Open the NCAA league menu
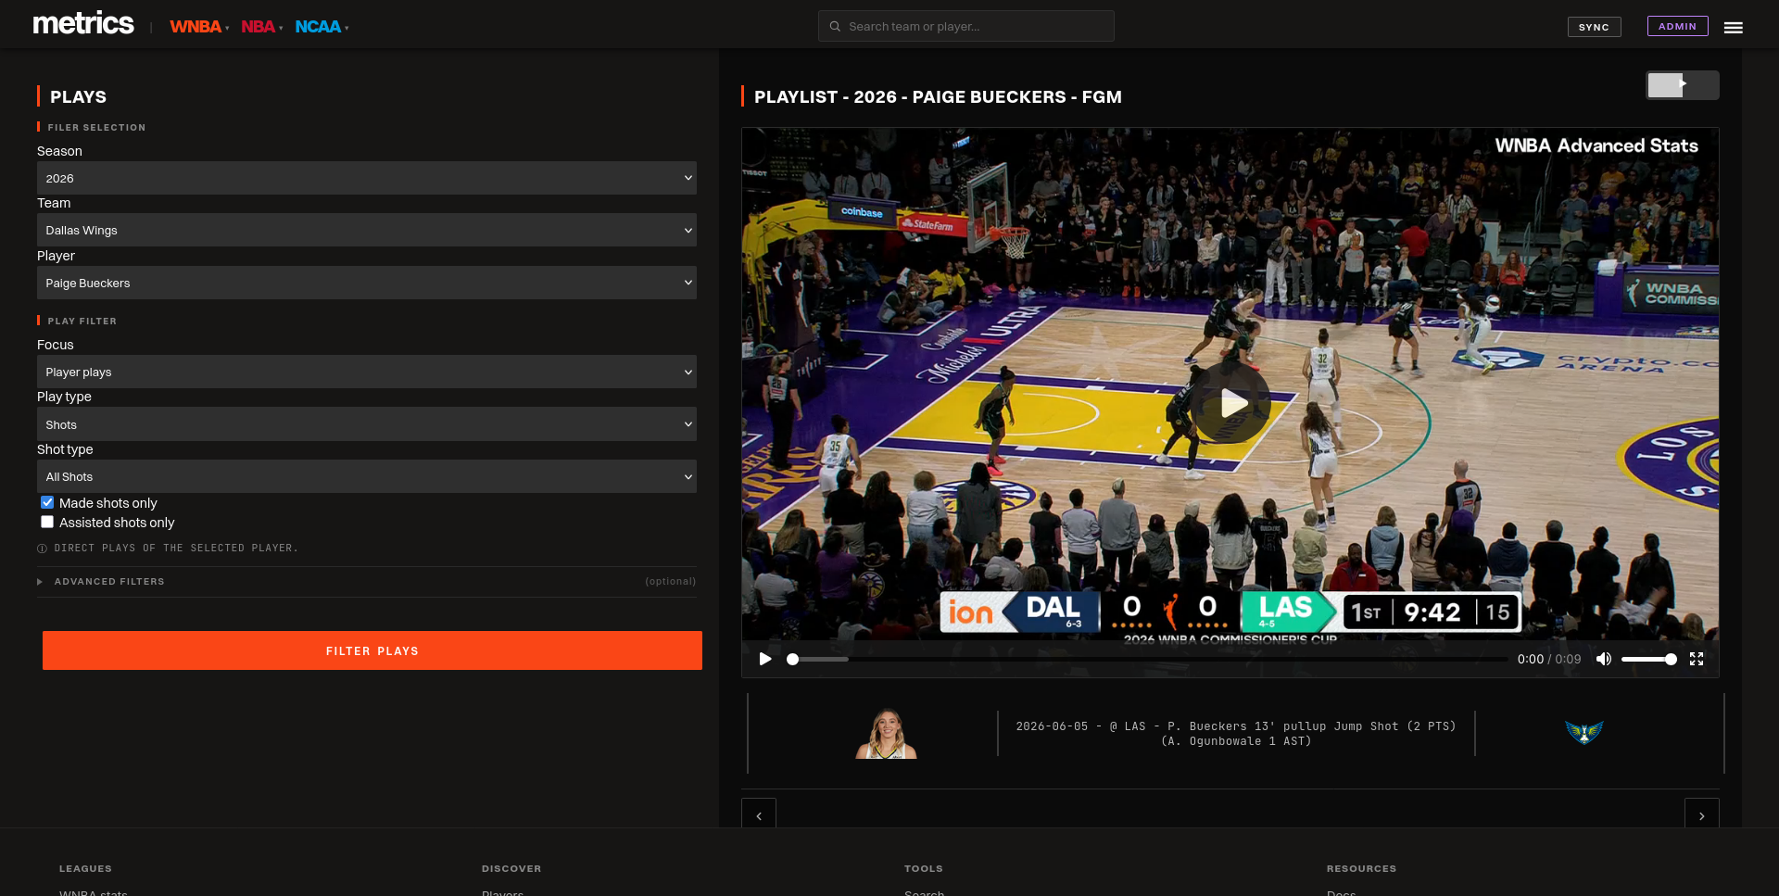Image resolution: width=1779 pixels, height=896 pixels. [322, 27]
